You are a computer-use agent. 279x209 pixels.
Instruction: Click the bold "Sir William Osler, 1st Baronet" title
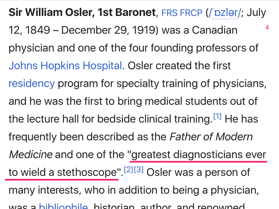pos(82,12)
